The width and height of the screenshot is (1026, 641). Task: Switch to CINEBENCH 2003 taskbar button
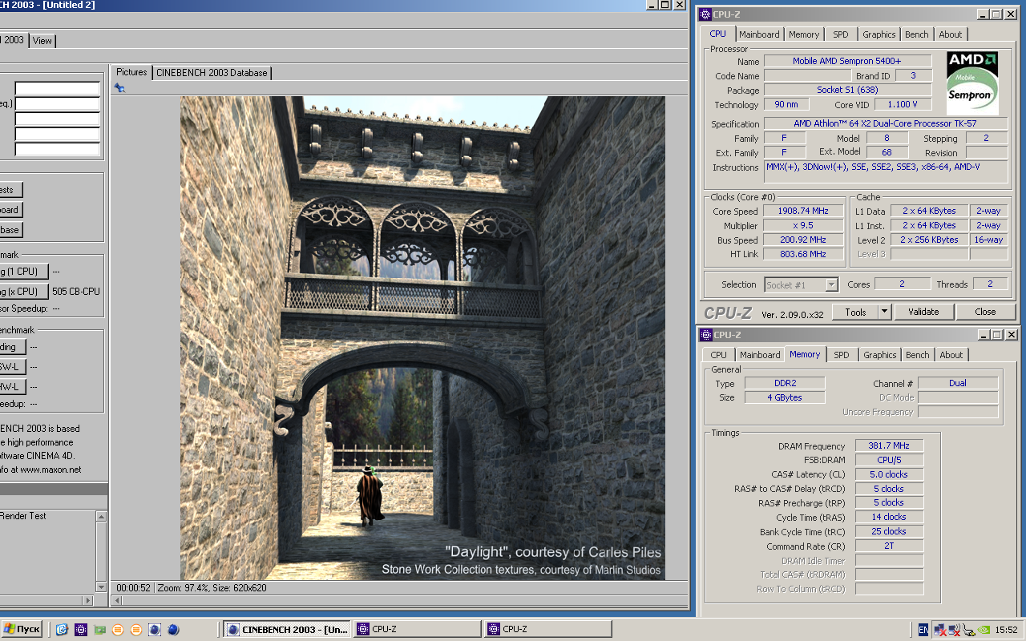point(287,629)
